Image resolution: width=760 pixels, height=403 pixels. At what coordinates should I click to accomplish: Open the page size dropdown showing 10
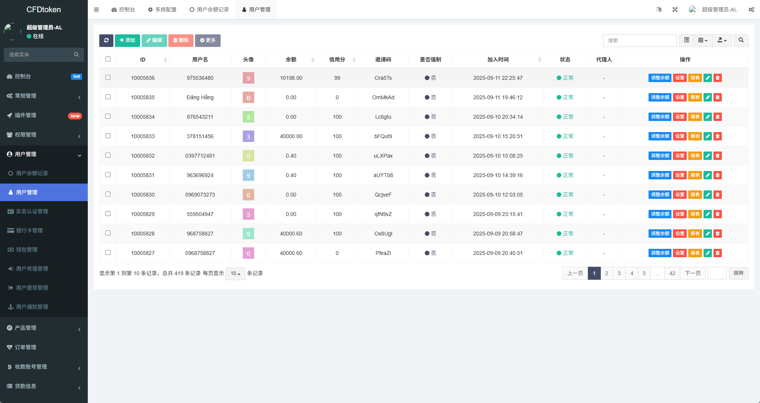(x=235, y=274)
